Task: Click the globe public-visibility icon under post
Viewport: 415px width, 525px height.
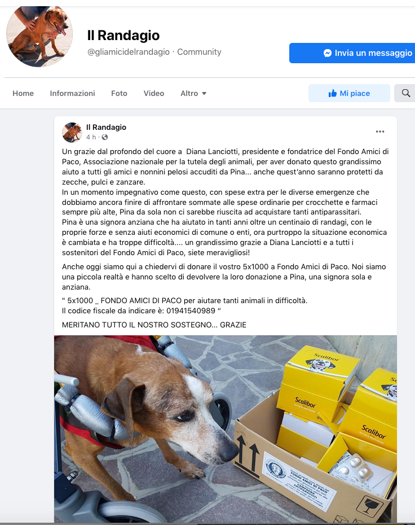Action: pyautogui.click(x=105, y=137)
